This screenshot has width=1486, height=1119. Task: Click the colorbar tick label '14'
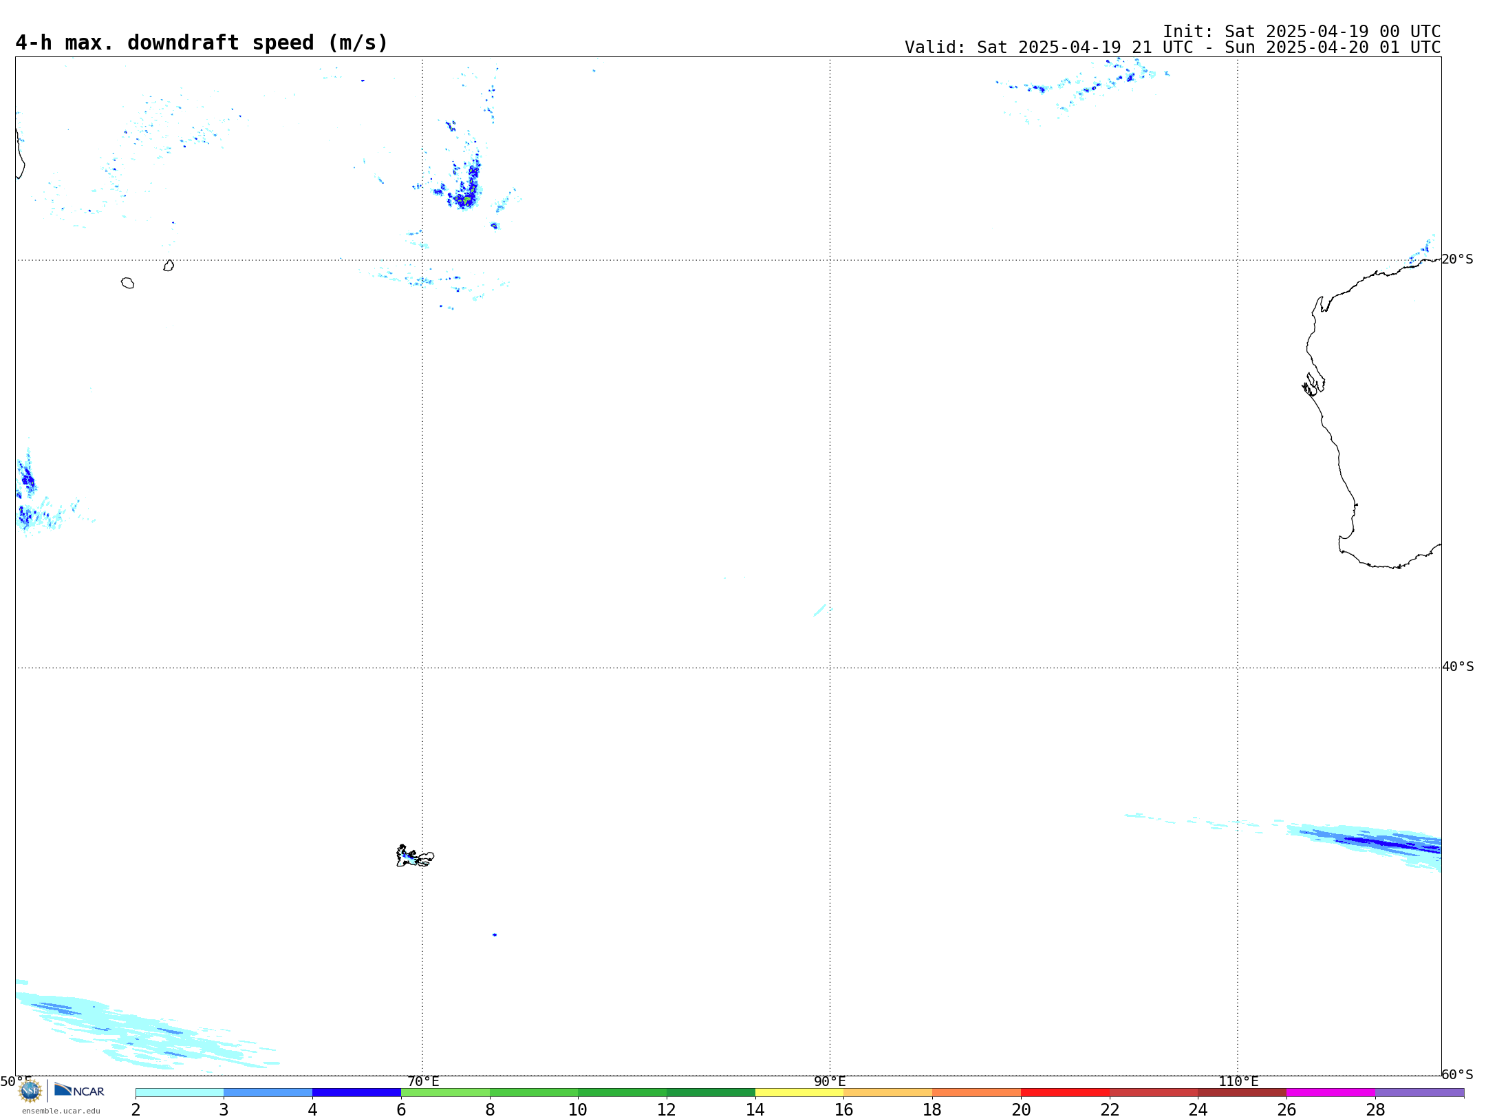[x=755, y=1110]
